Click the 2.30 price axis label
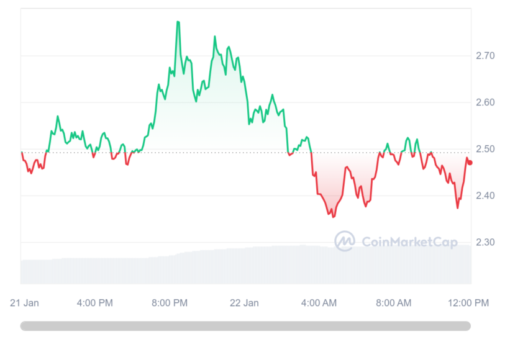 (x=485, y=242)
